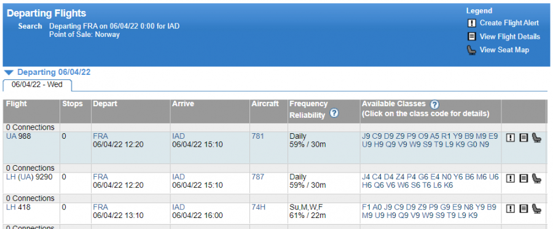Create flight alert for LH 9290

511,178
